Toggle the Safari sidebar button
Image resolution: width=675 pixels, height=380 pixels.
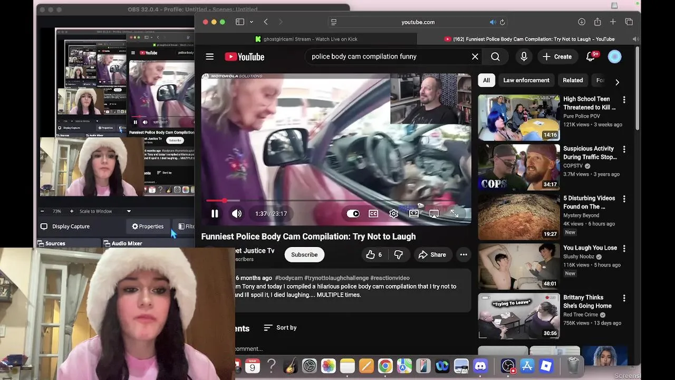click(x=240, y=22)
